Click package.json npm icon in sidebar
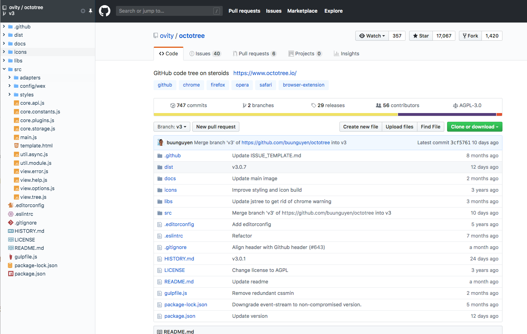 click(11, 274)
